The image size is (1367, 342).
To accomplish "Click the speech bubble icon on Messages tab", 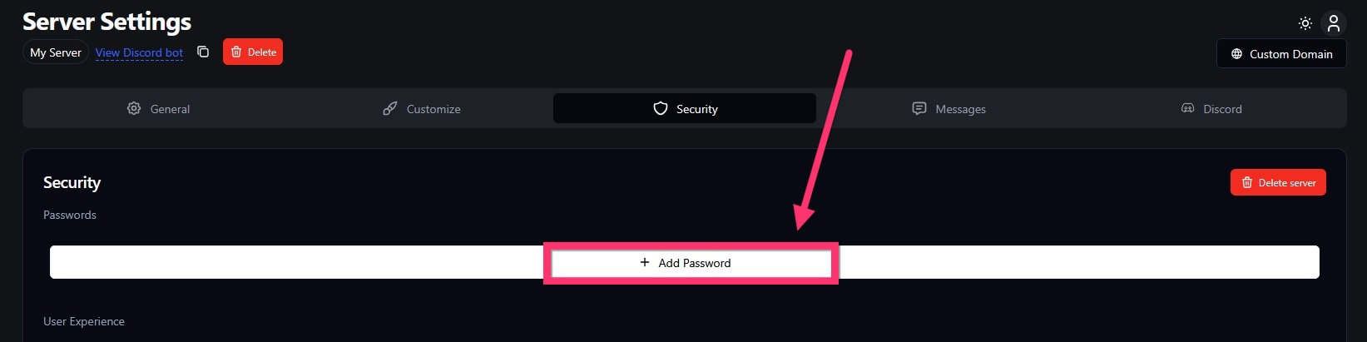I will pos(919,108).
